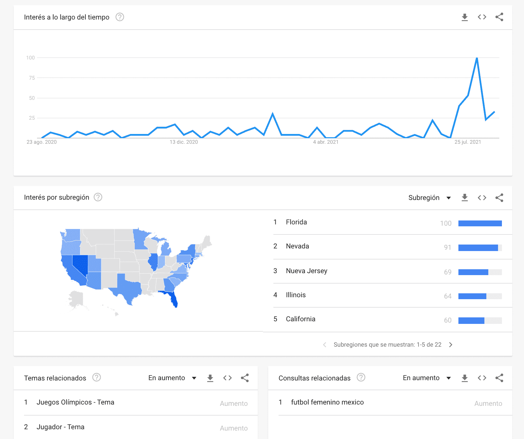This screenshot has width=524, height=439.
Task: Download the interest over time chart data
Action: pos(465,17)
